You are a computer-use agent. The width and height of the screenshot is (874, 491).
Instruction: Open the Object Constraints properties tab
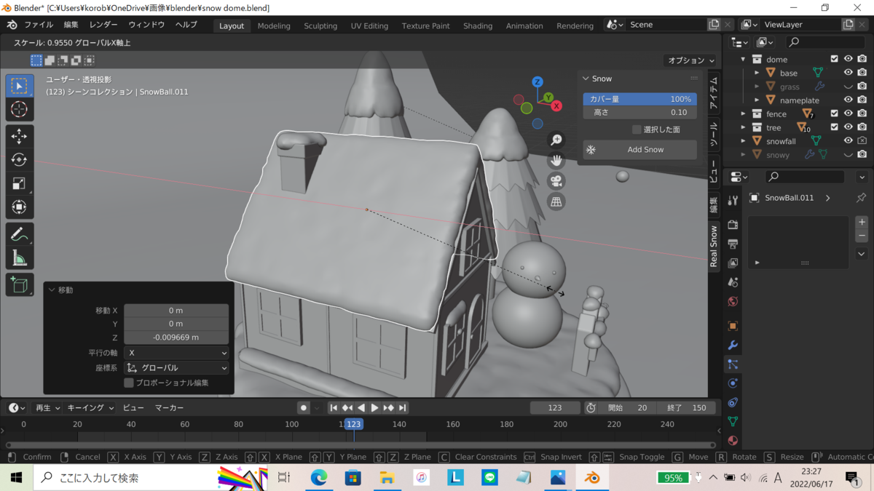pos(733,402)
